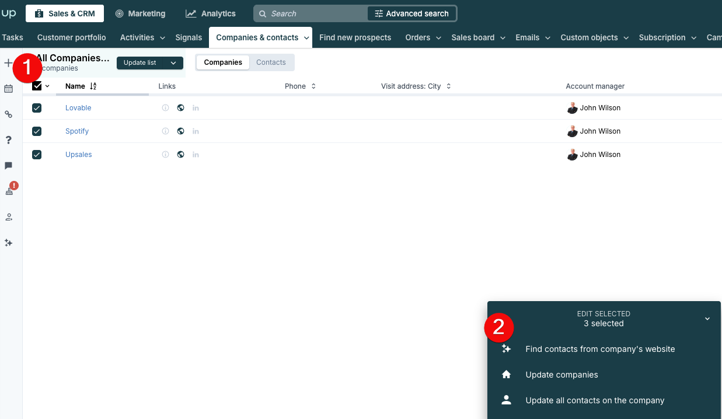722x419 pixels.
Task: Go to the Tasks menu item
Action: (x=12, y=37)
